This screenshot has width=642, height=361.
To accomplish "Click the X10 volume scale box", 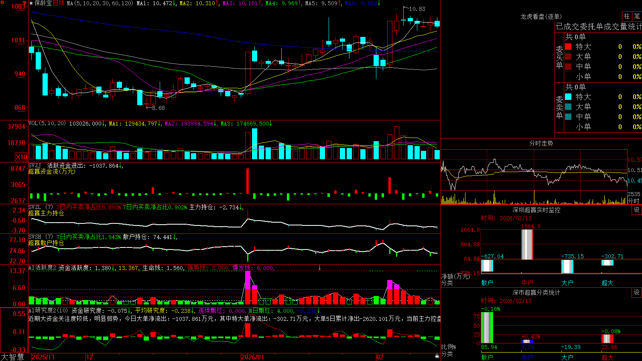I will [21, 157].
